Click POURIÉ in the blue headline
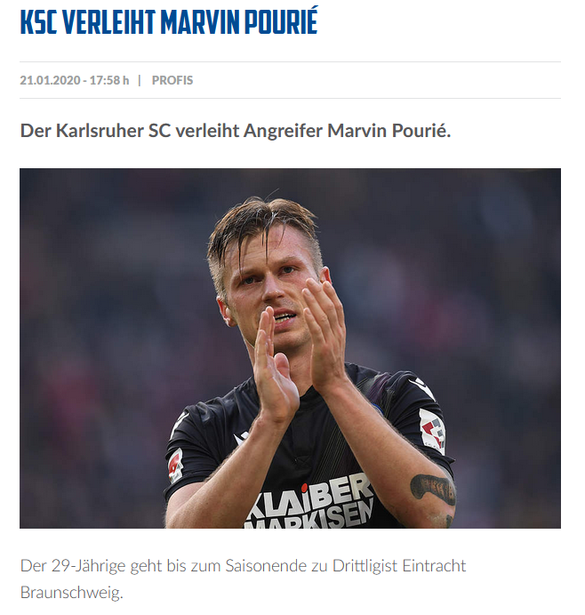 281,21
